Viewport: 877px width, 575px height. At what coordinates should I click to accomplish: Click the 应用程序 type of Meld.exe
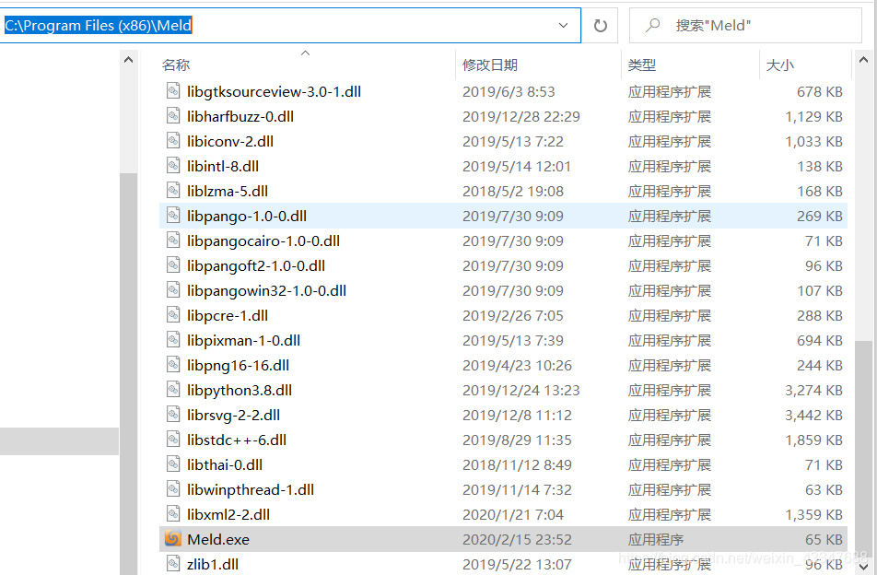click(x=656, y=540)
